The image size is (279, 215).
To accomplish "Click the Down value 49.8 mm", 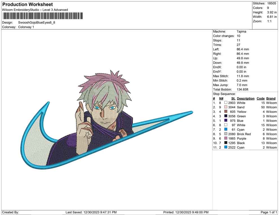I will tap(243, 63).
